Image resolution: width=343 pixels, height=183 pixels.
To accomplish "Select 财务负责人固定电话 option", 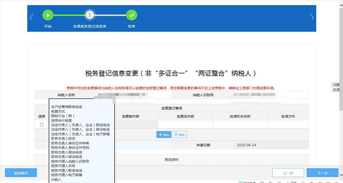I will pyautogui.click(x=66, y=152).
